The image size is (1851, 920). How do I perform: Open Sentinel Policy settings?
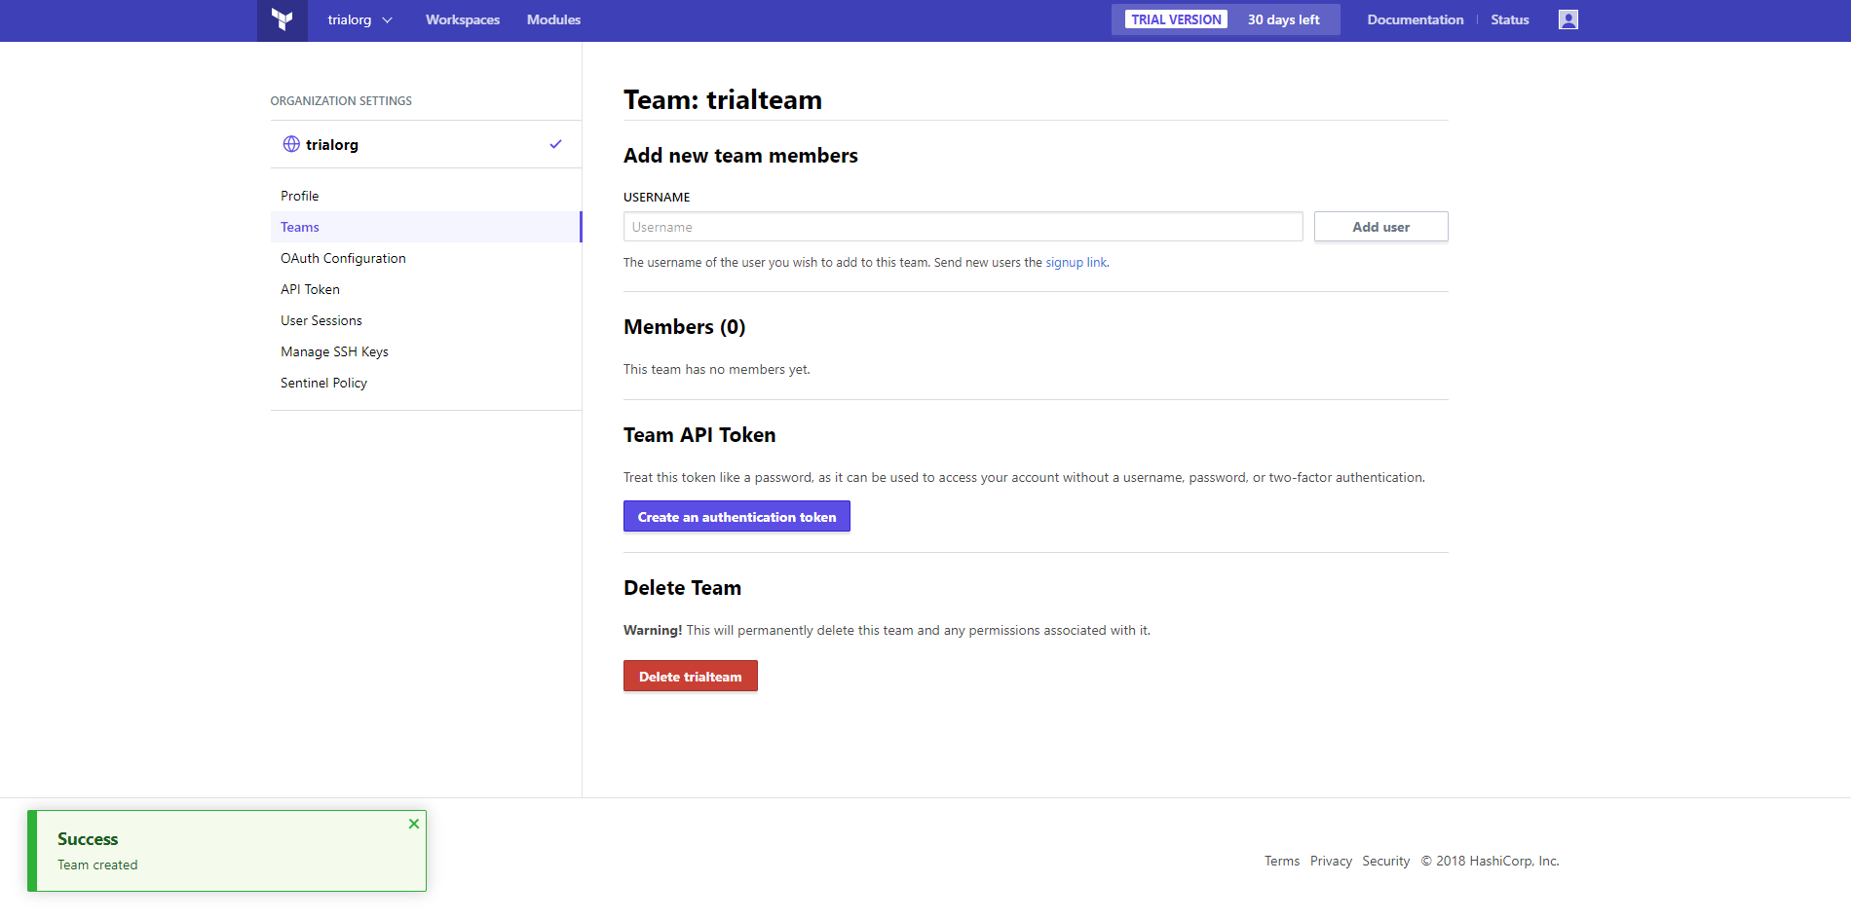point(426,383)
